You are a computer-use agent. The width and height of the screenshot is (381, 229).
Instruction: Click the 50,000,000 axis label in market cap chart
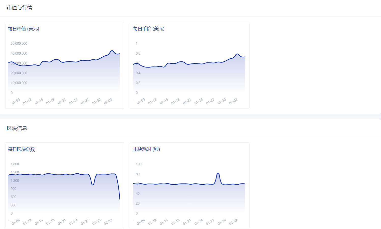[19, 44]
